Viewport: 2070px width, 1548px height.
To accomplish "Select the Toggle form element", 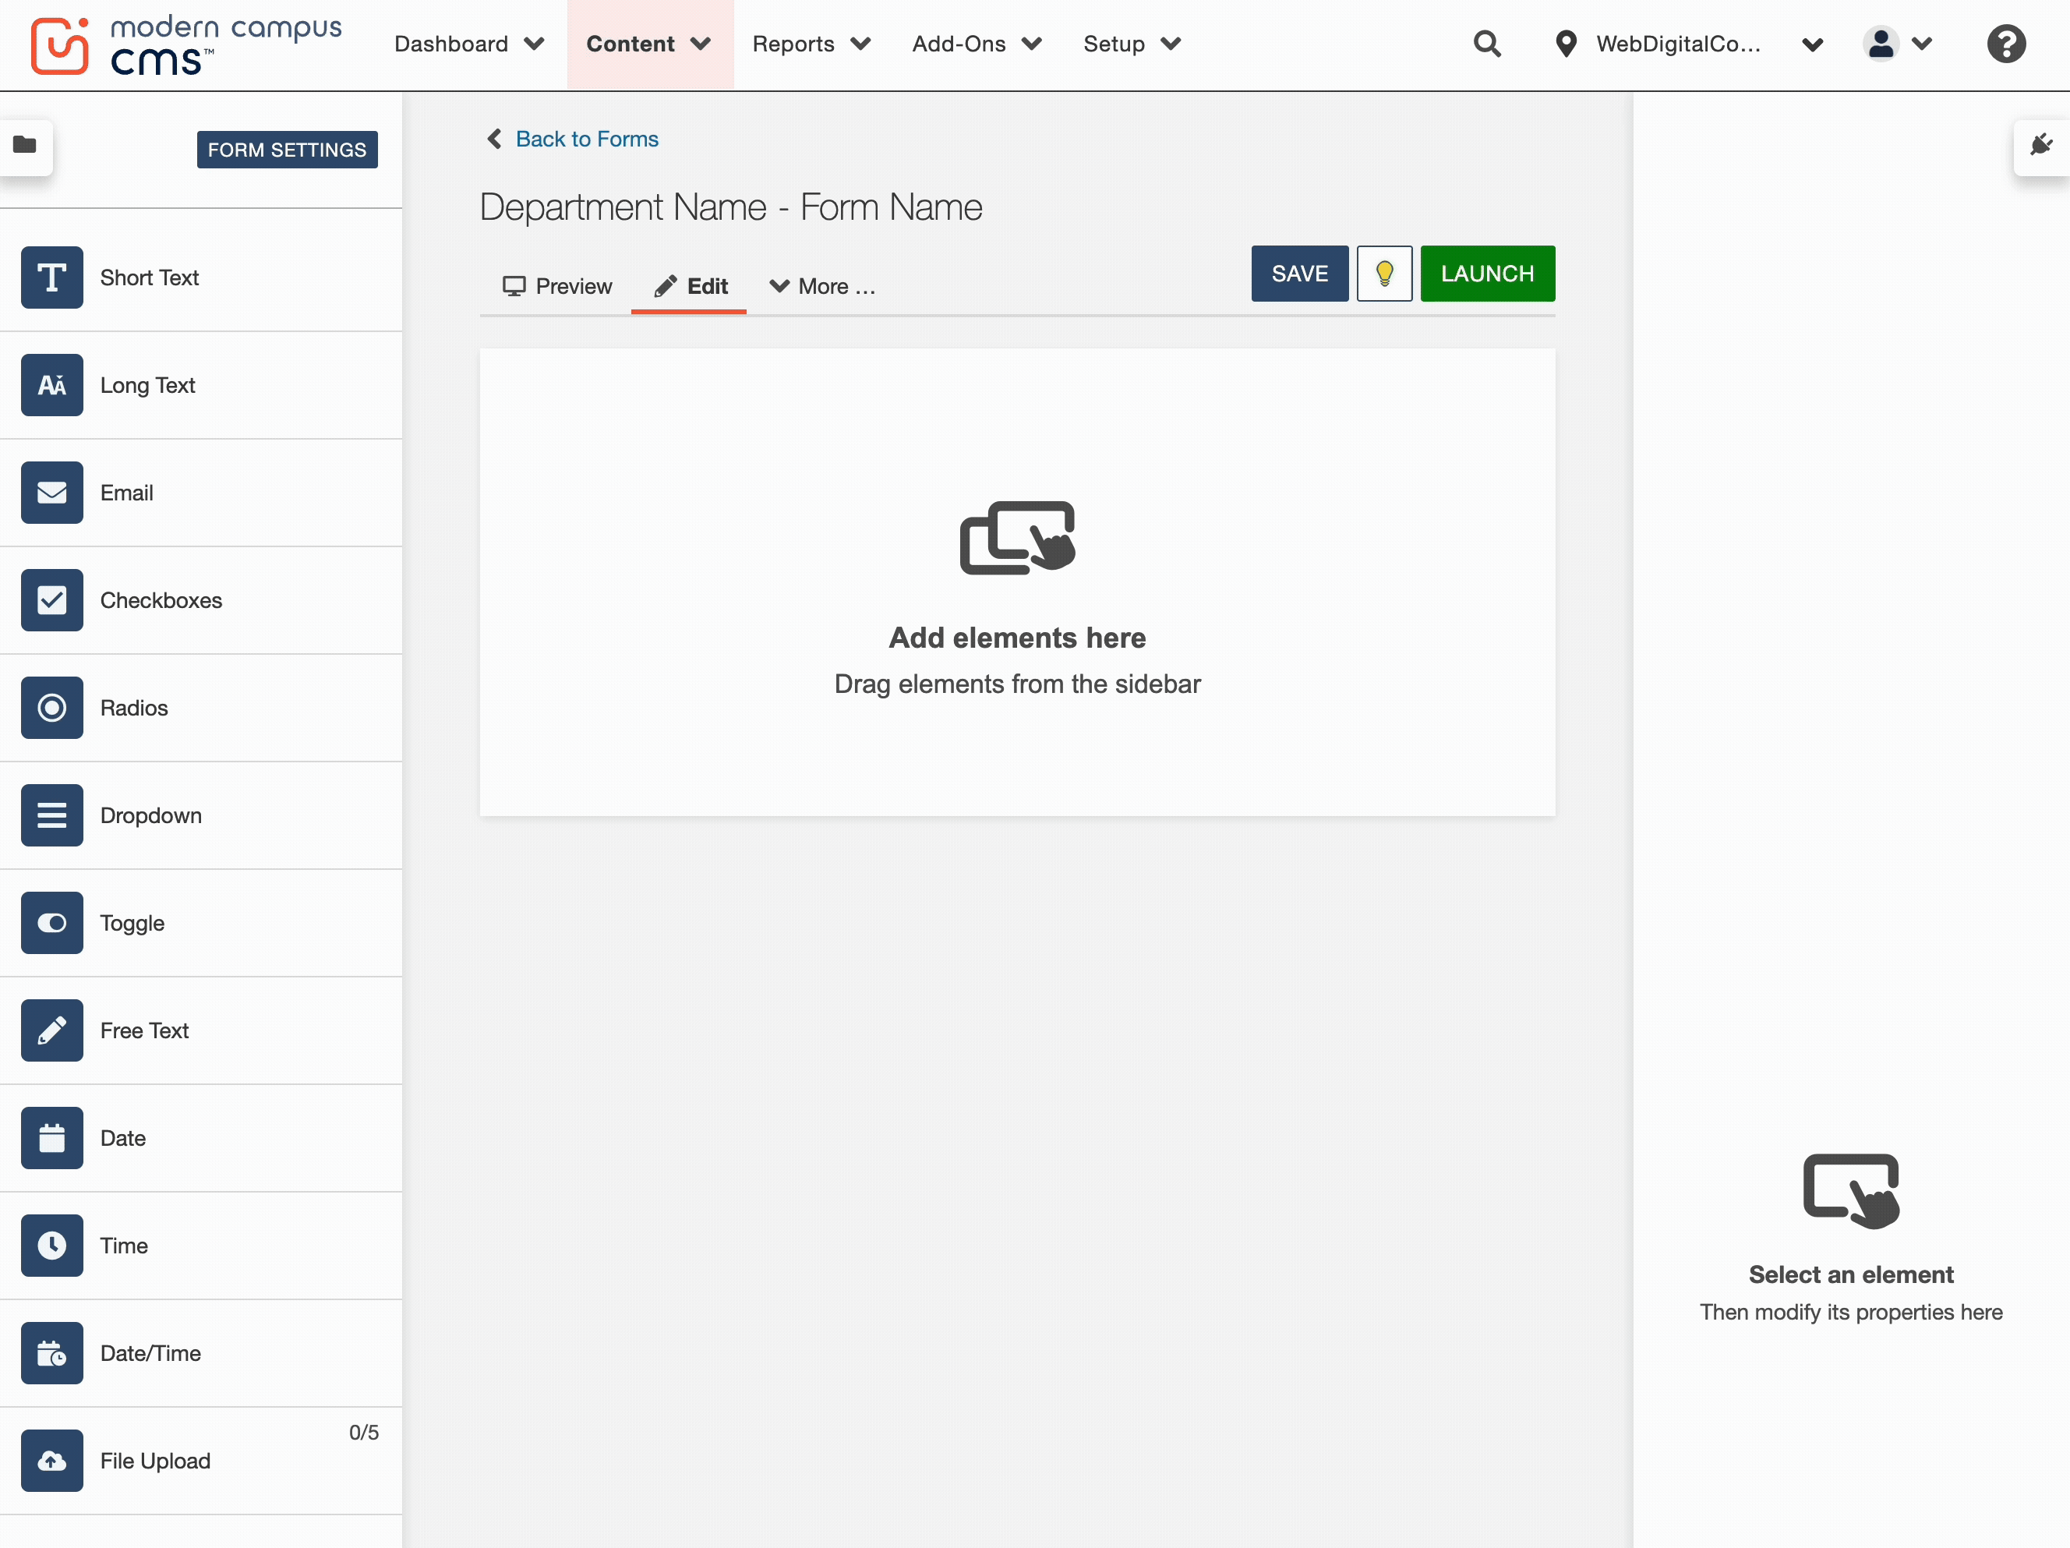I will 132,924.
